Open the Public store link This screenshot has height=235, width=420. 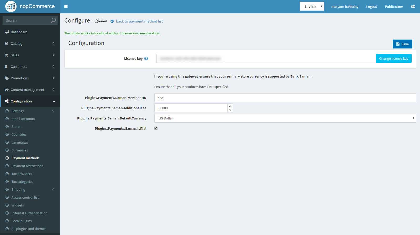click(x=394, y=7)
